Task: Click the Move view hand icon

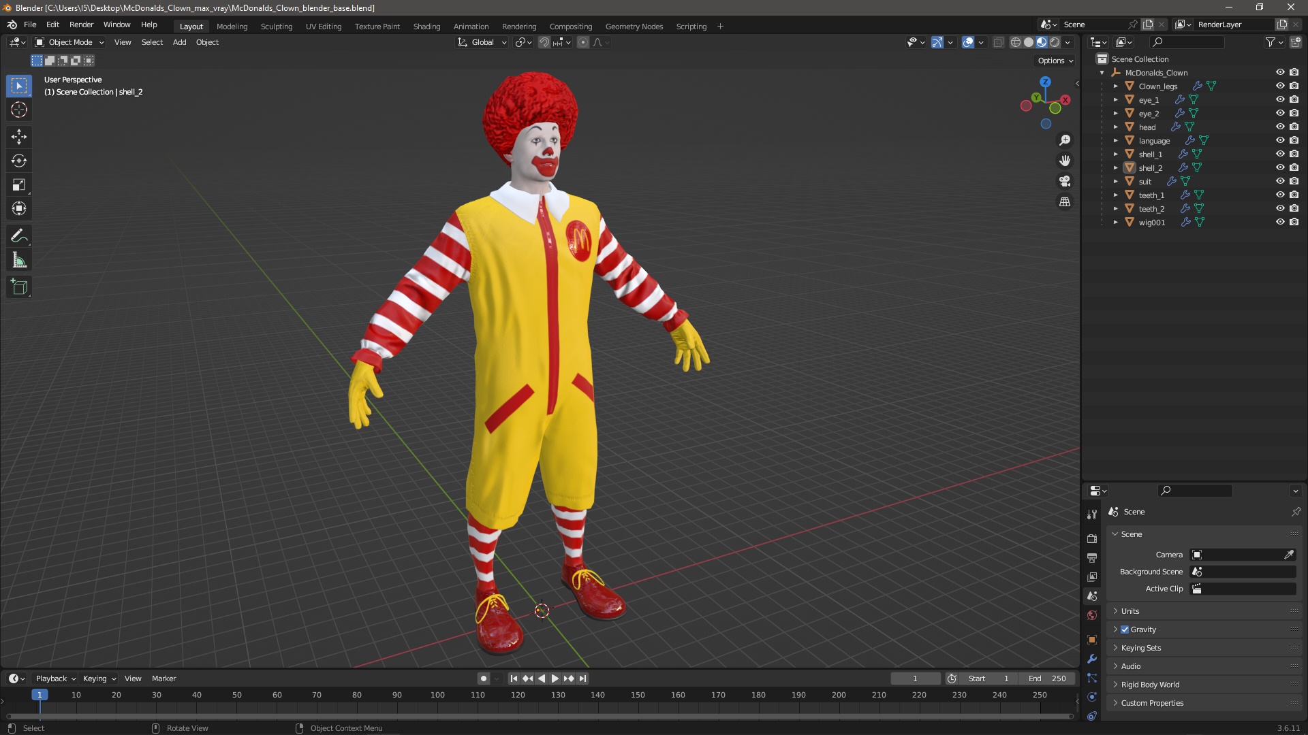Action: [1065, 161]
